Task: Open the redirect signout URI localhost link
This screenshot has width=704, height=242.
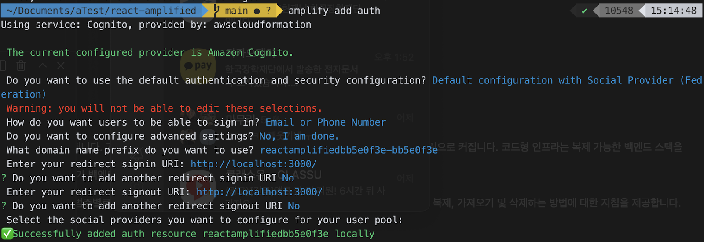Action: (x=260, y=192)
